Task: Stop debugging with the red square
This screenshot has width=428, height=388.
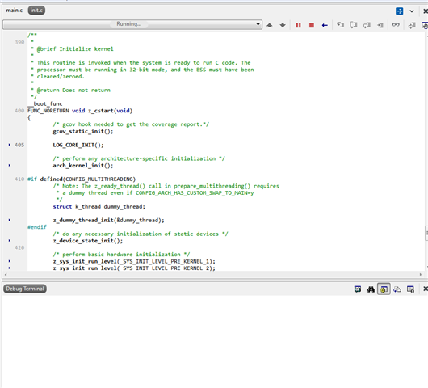Action: (311, 25)
